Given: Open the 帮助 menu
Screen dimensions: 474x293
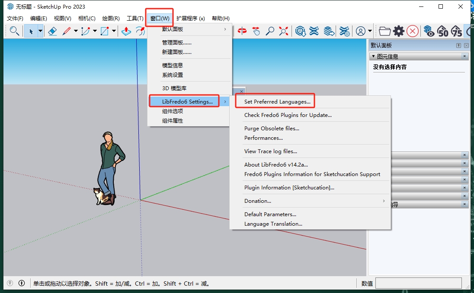Looking at the screenshot, I should coord(220,18).
